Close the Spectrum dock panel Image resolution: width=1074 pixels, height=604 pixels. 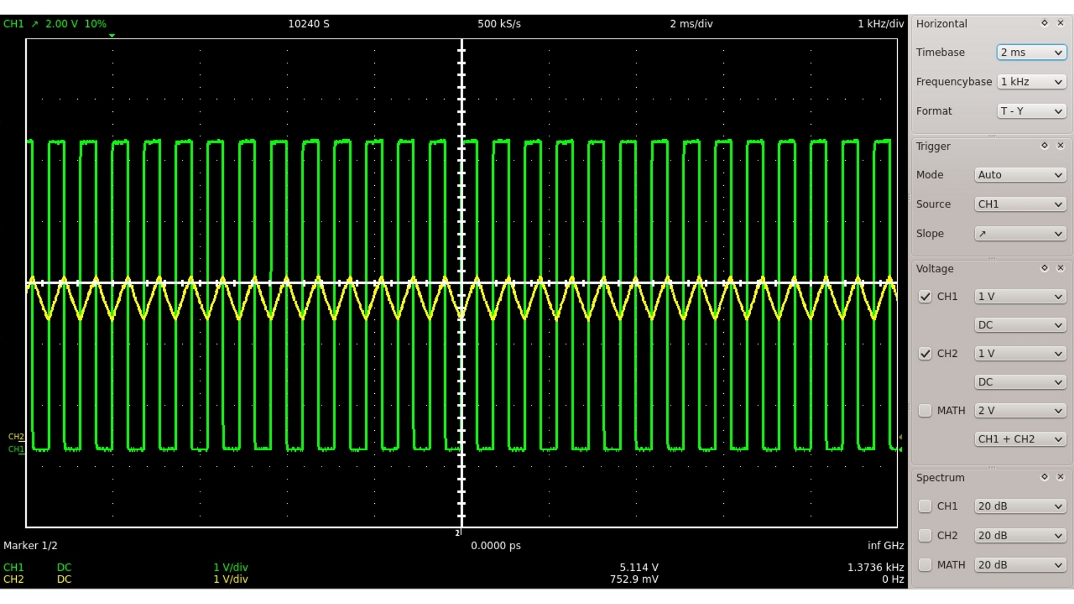click(1060, 477)
